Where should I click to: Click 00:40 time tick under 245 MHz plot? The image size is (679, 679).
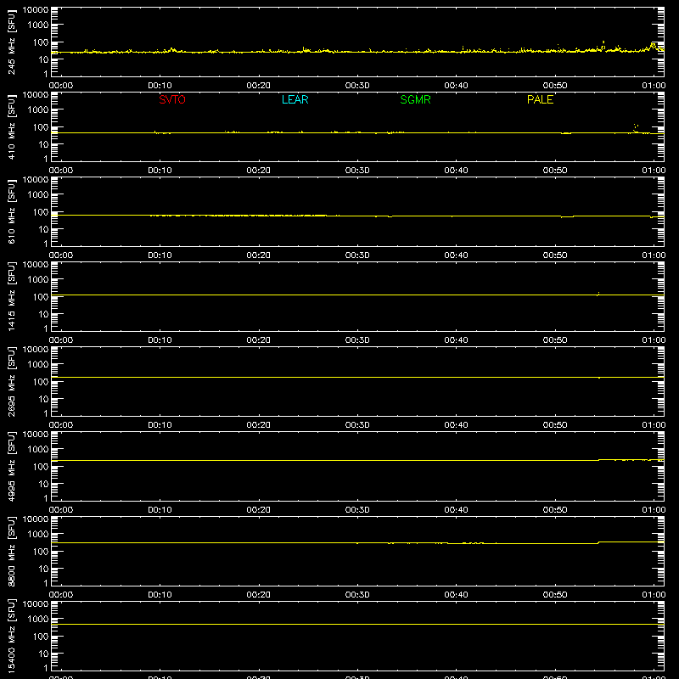tap(456, 86)
